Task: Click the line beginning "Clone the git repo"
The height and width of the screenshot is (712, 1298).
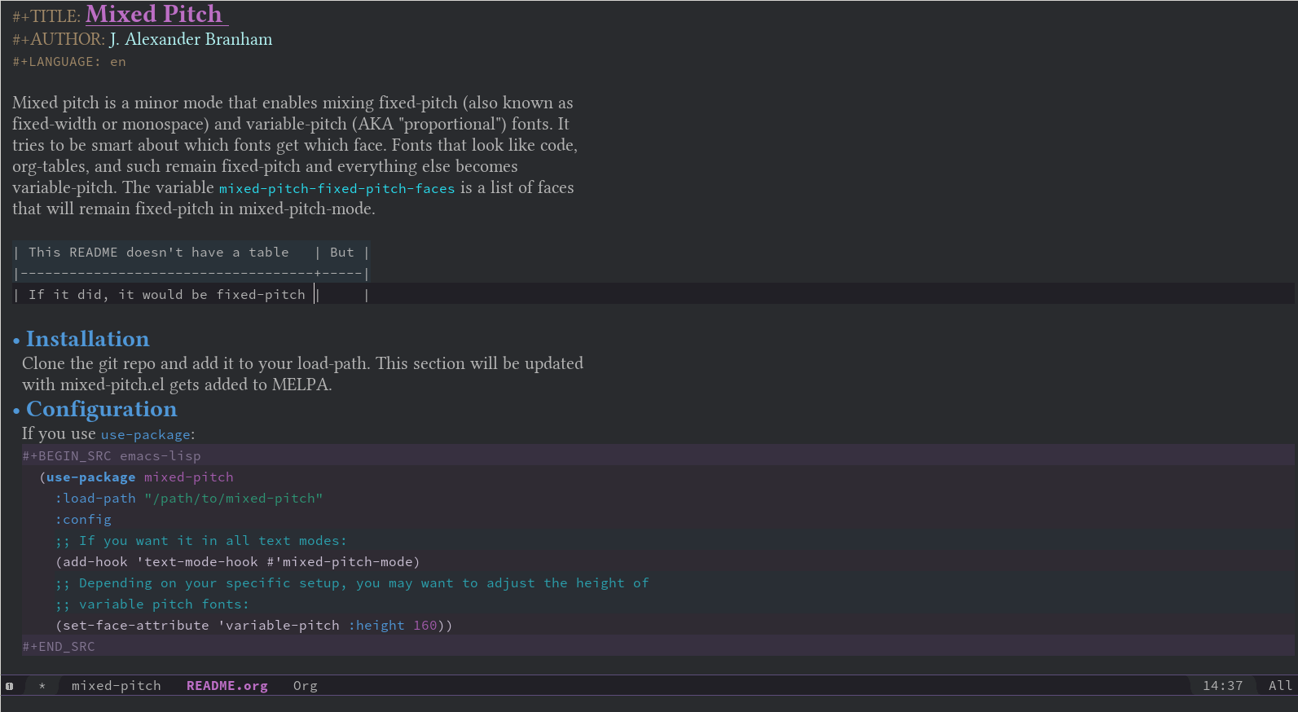Action: tap(302, 363)
